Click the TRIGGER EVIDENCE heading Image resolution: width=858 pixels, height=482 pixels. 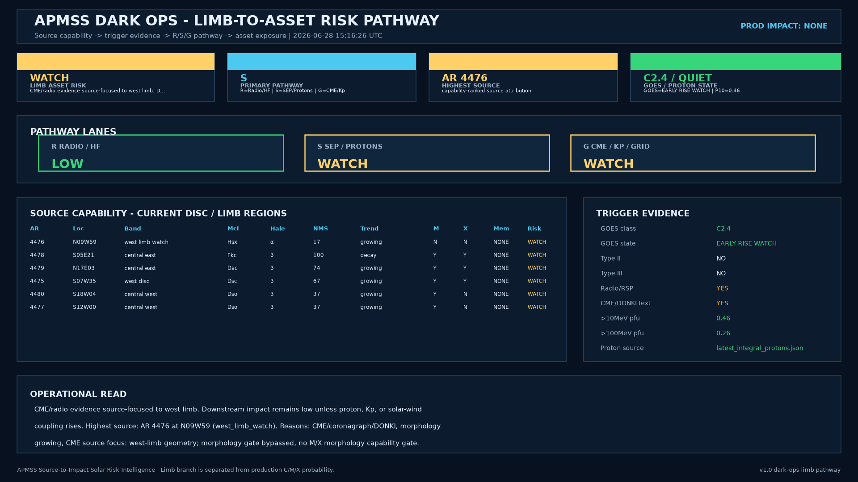click(643, 213)
